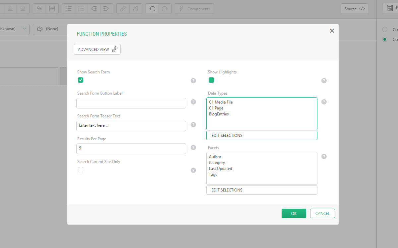Click help icon next to Results Per Page
Image resolution: width=398 pixels, height=248 pixels.
pyautogui.click(x=193, y=147)
